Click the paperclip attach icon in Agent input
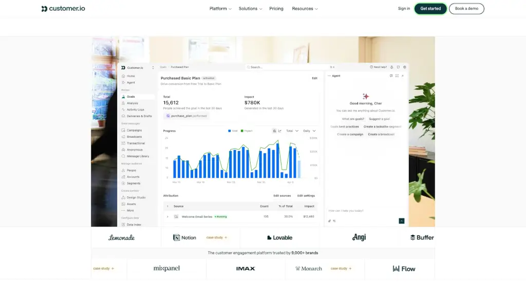This screenshot has width=526, height=296. 329,221
